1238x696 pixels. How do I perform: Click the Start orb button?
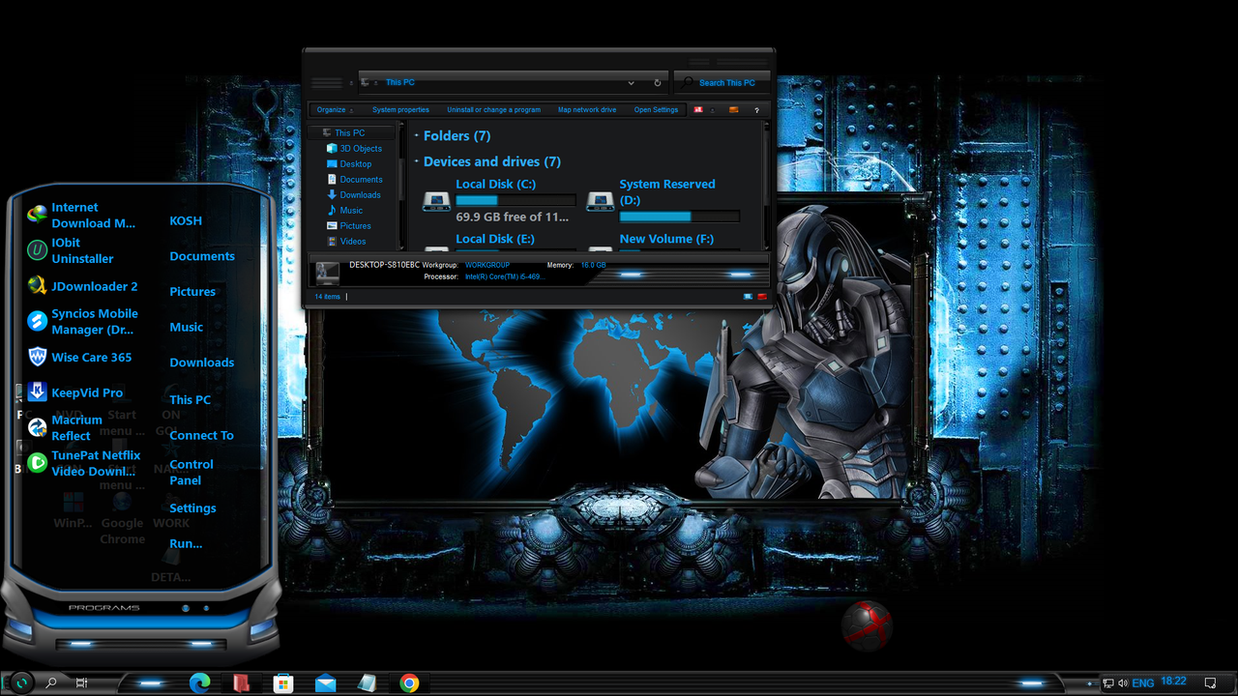[21, 682]
